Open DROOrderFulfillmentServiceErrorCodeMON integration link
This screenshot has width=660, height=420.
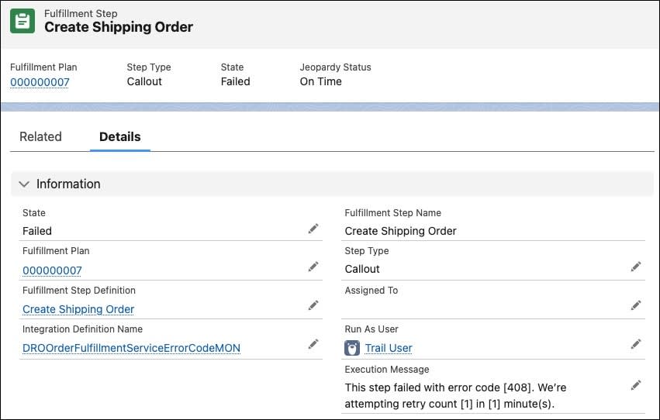tap(131, 348)
